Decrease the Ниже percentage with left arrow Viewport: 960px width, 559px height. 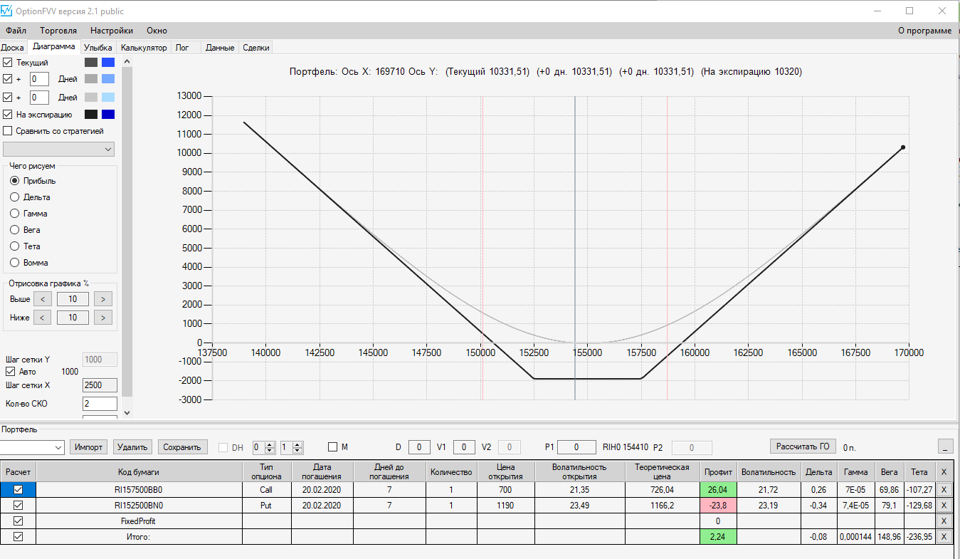click(43, 317)
